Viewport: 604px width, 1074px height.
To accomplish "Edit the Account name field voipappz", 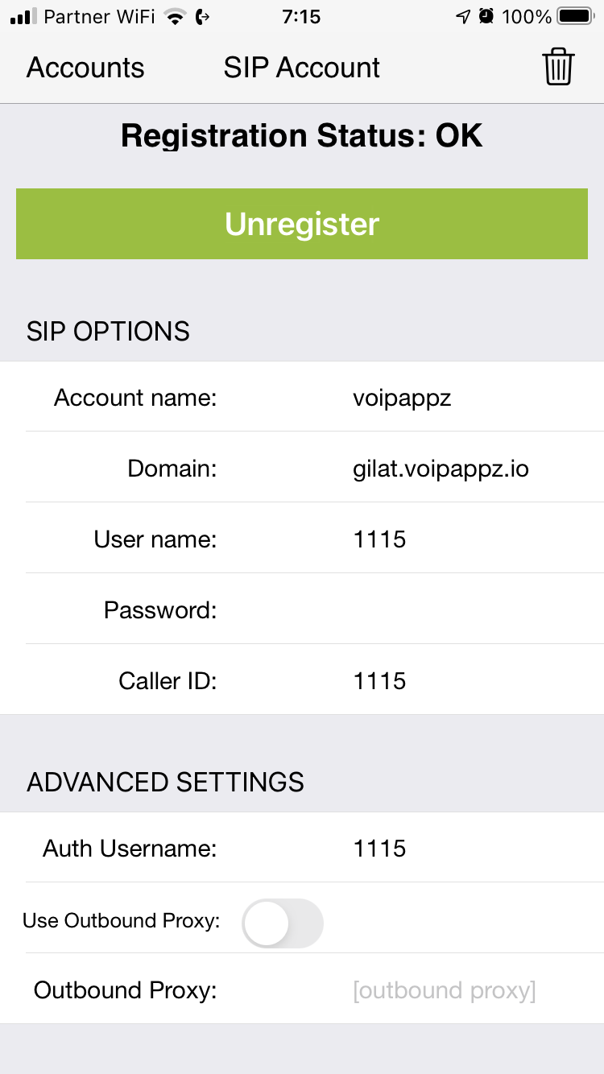I will [x=470, y=398].
